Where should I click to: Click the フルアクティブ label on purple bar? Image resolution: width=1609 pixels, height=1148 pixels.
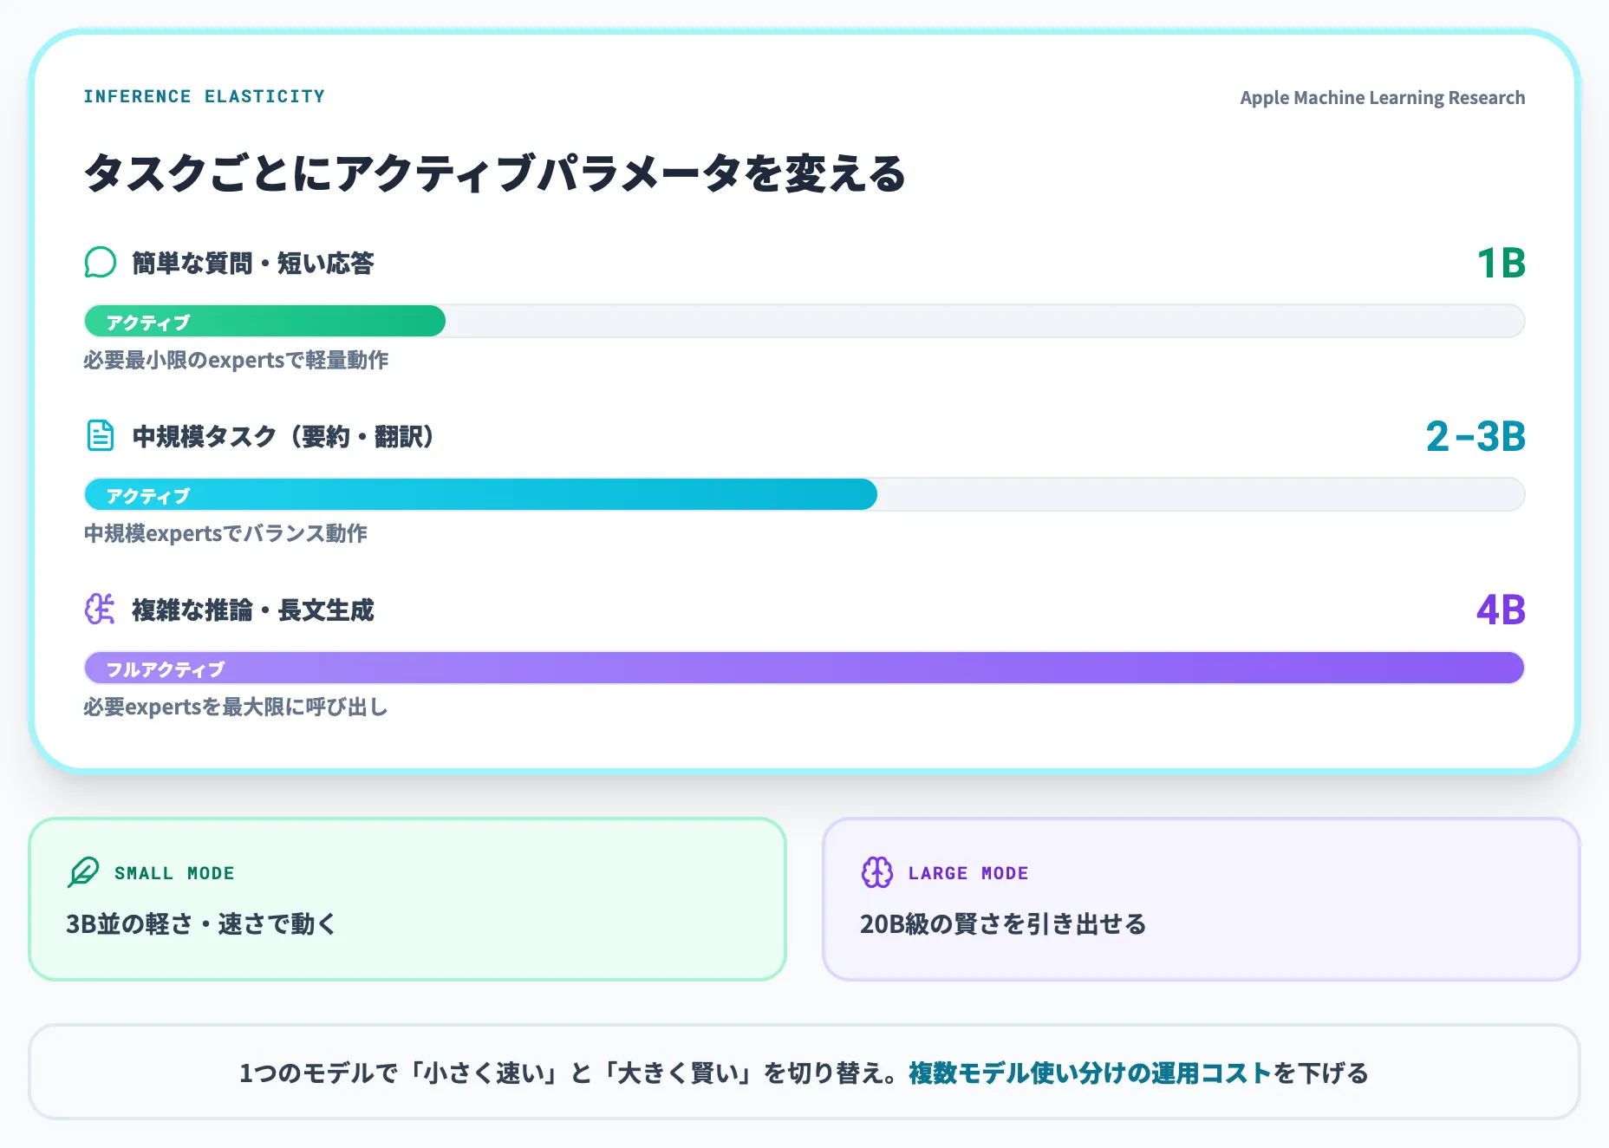click(165, 669)
